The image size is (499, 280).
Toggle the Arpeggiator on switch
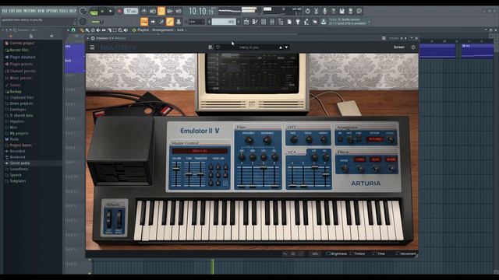pyautogui.click(x=340, y=138)
